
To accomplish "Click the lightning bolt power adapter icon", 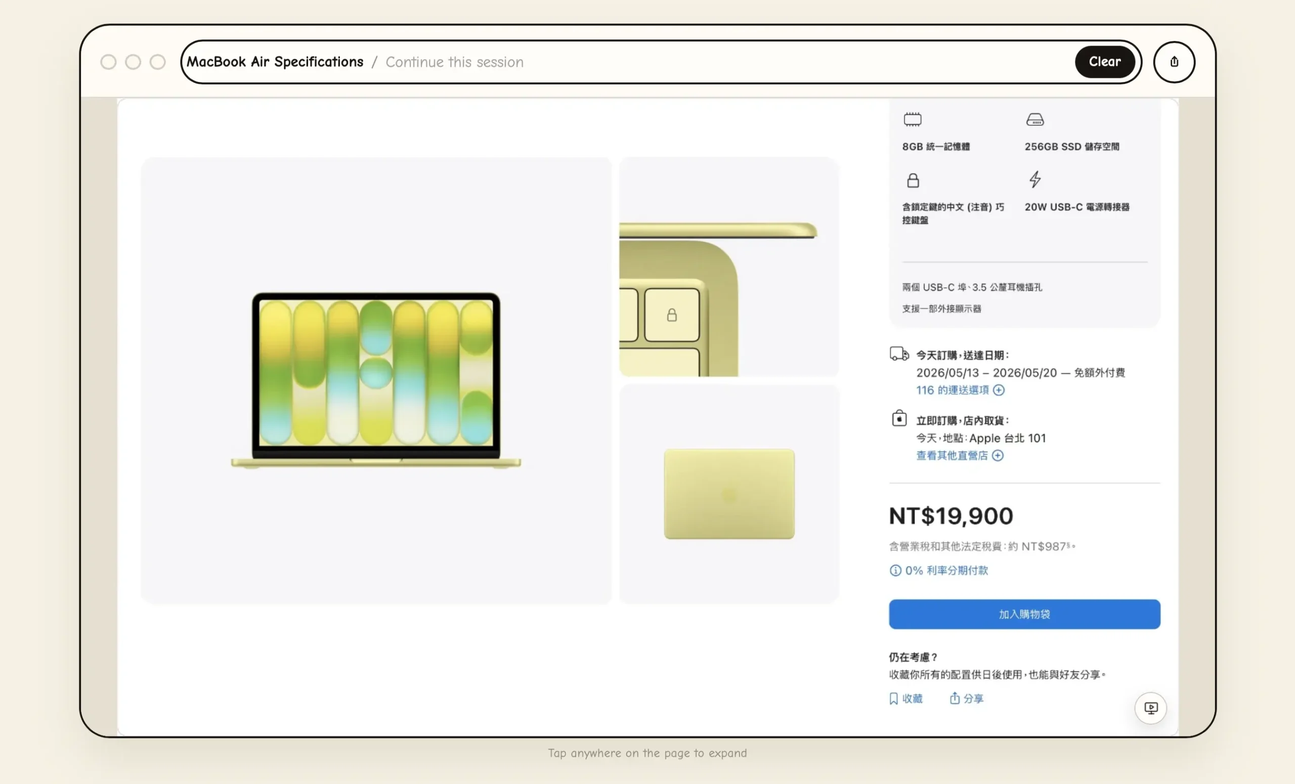I will [x=1034, y=180].
